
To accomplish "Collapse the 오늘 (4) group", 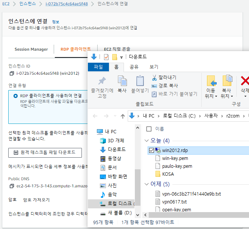I will click(146, 141).
